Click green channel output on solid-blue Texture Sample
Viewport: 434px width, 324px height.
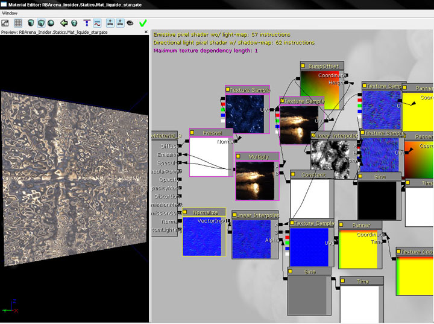[287, 243]
